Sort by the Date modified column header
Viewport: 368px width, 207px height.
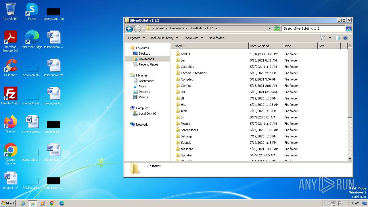click(266, 46)
